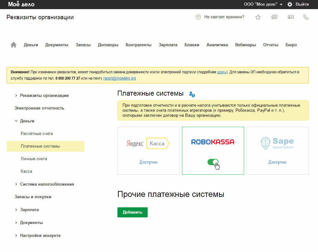The image size is (318, 252).
Task: Open the Запасы top menu
Action: coord(83,45)
